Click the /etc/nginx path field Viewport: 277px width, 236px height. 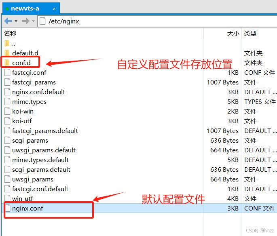157,21
